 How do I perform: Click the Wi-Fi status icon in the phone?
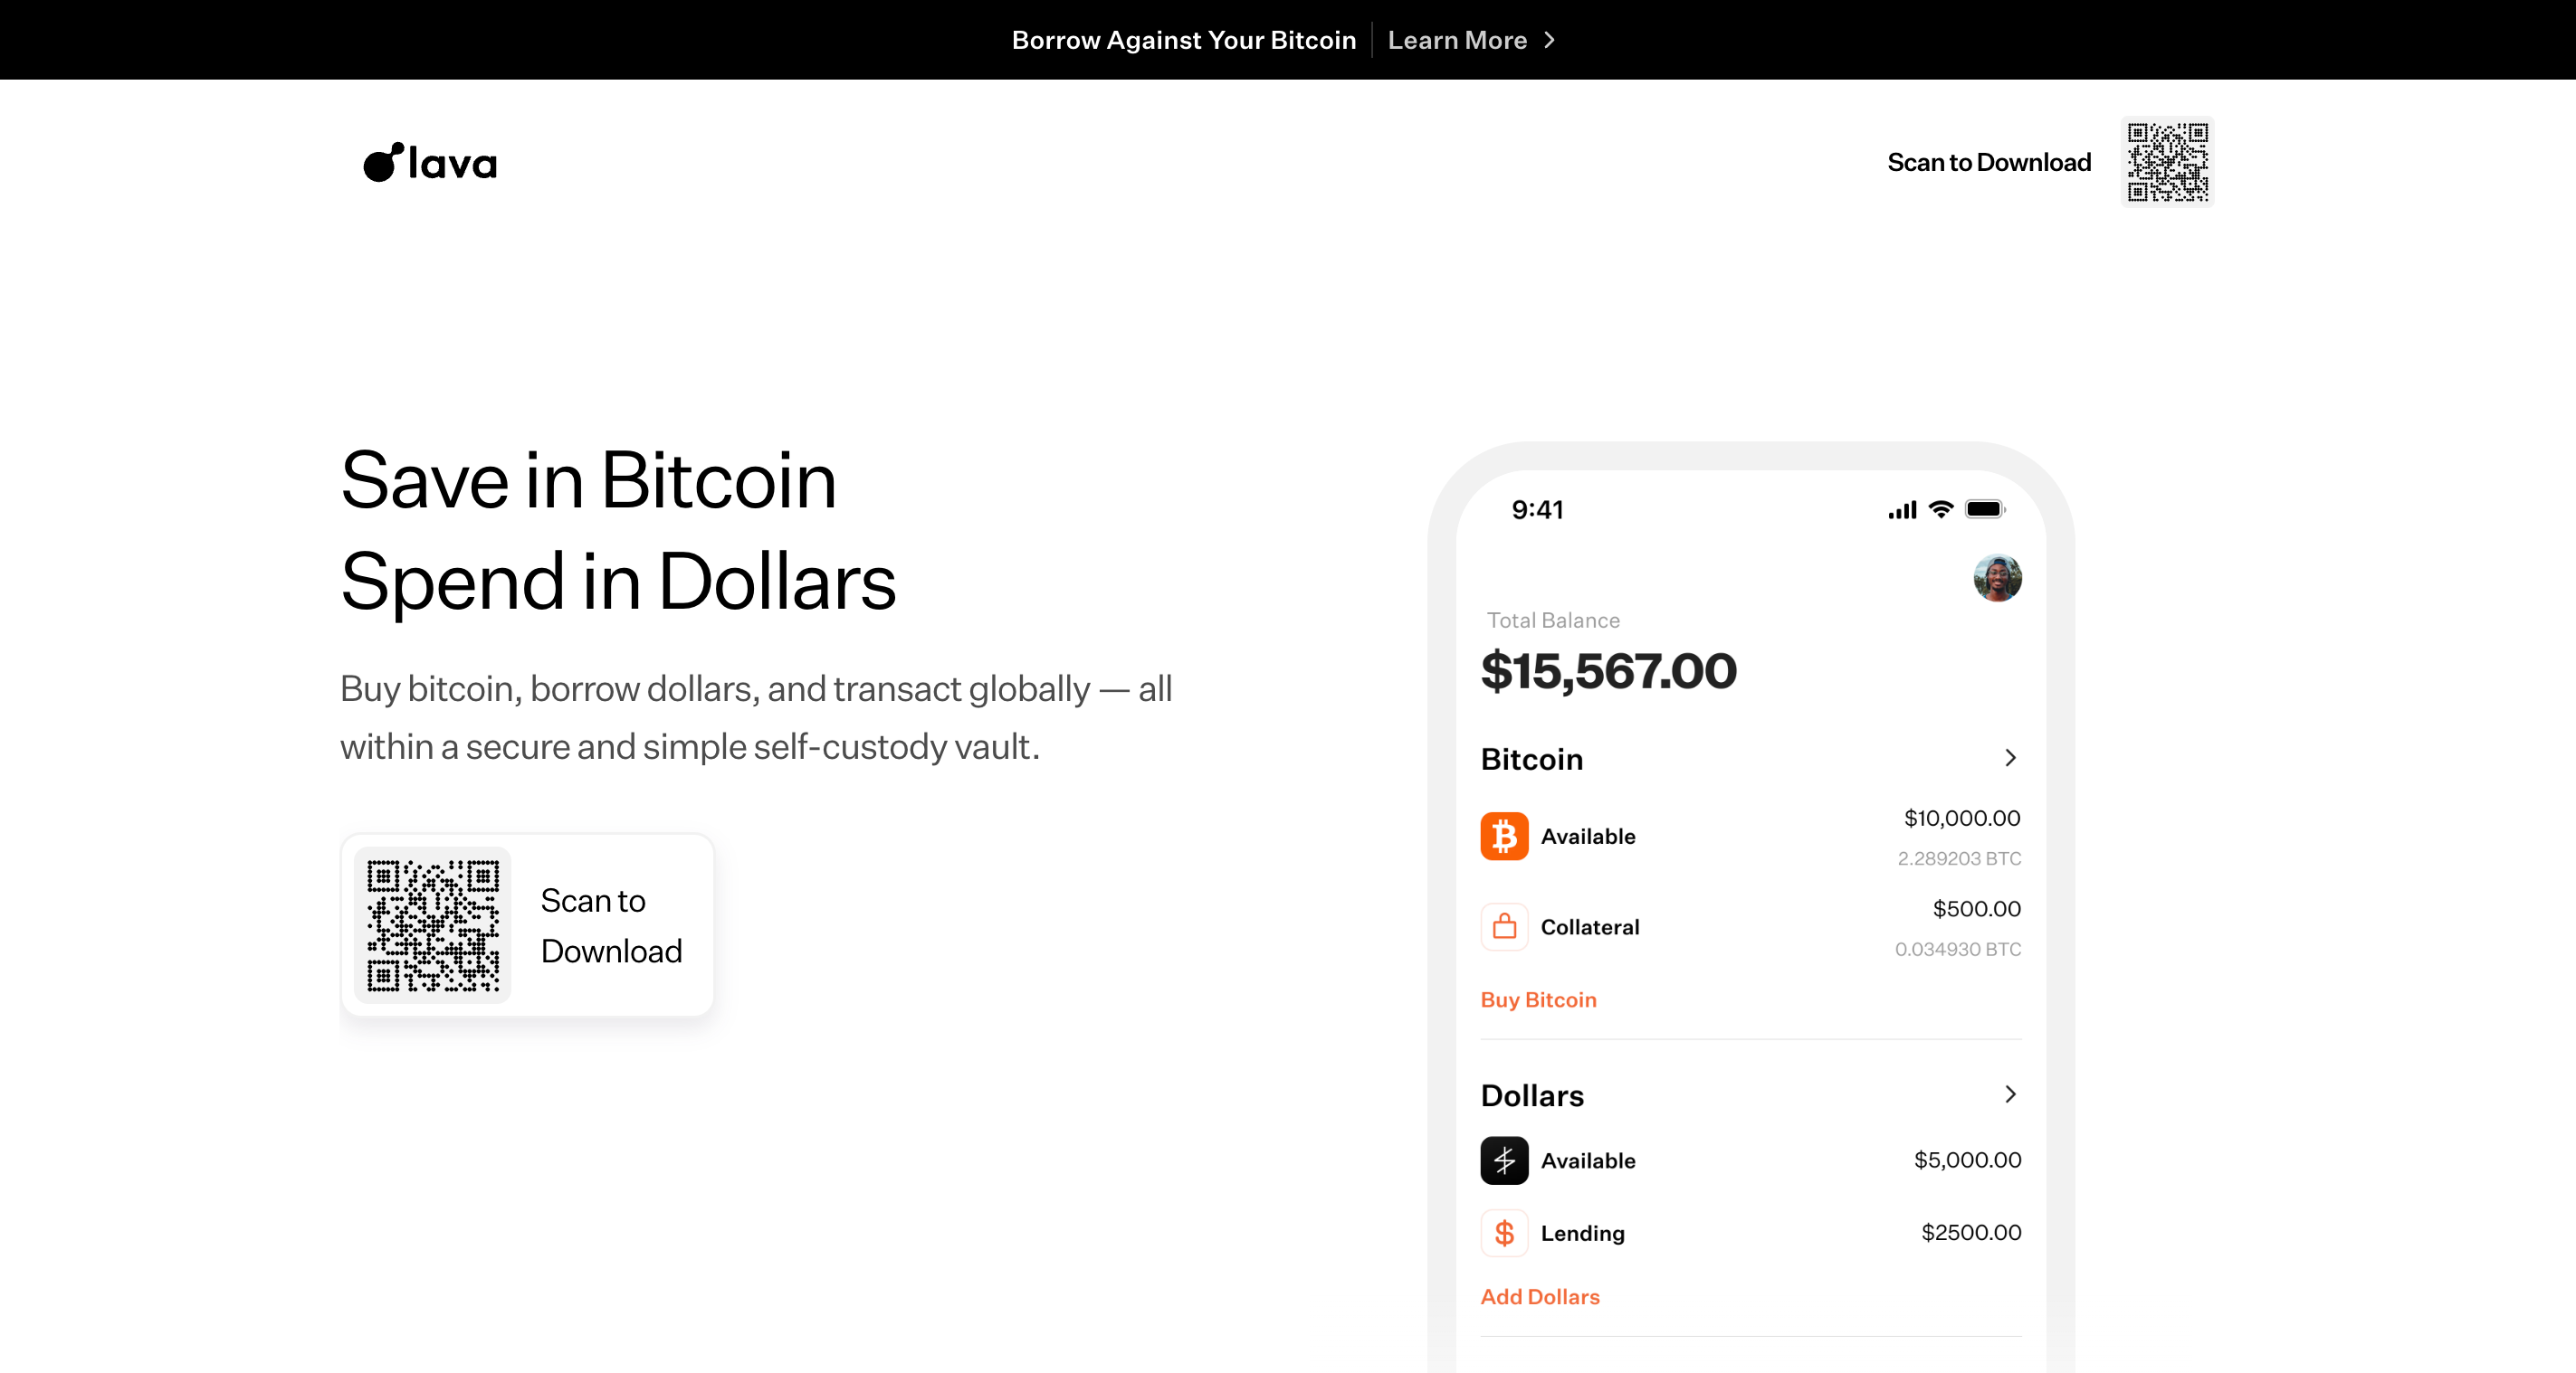coord(1941,509)
